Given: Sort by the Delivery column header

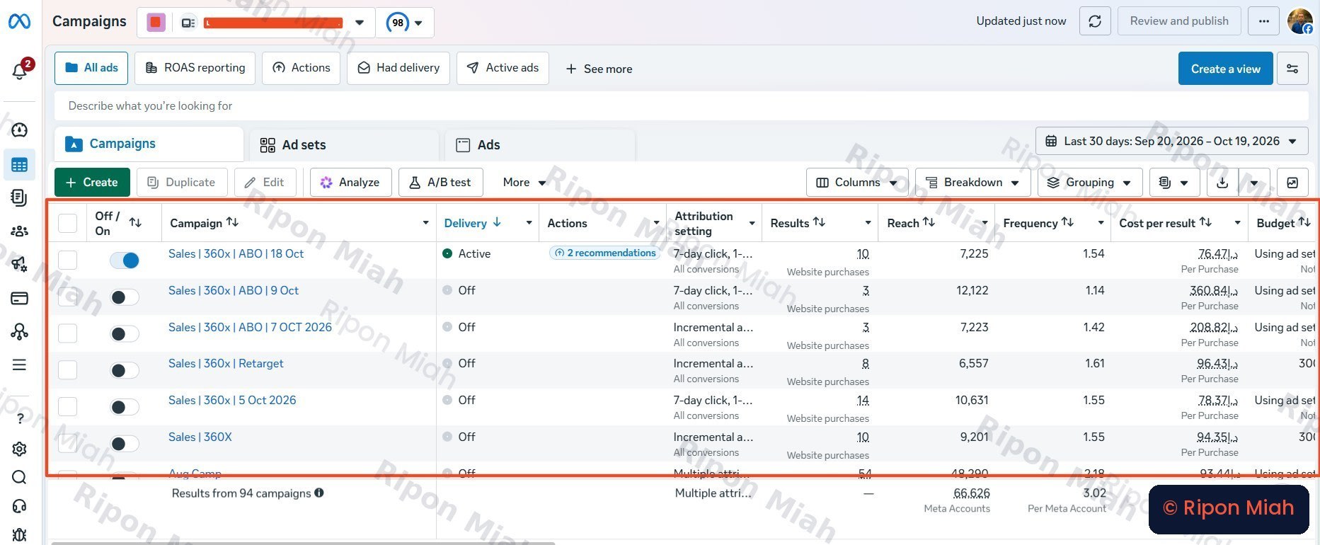Looking at the screenshot, I should click(x=473, y=223).
